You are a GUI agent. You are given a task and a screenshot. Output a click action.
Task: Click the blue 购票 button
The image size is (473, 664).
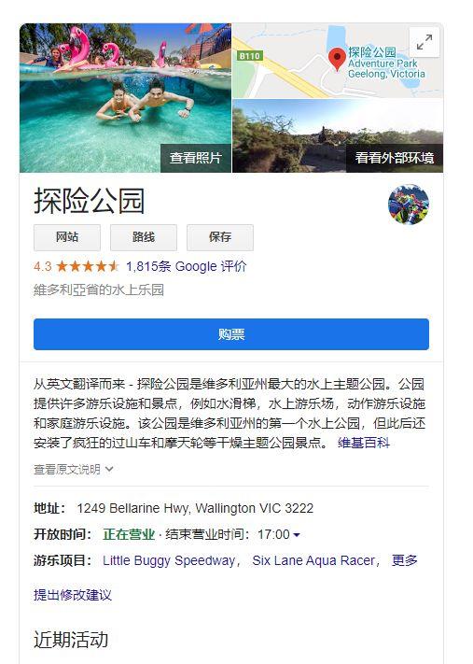pos(231,334)
